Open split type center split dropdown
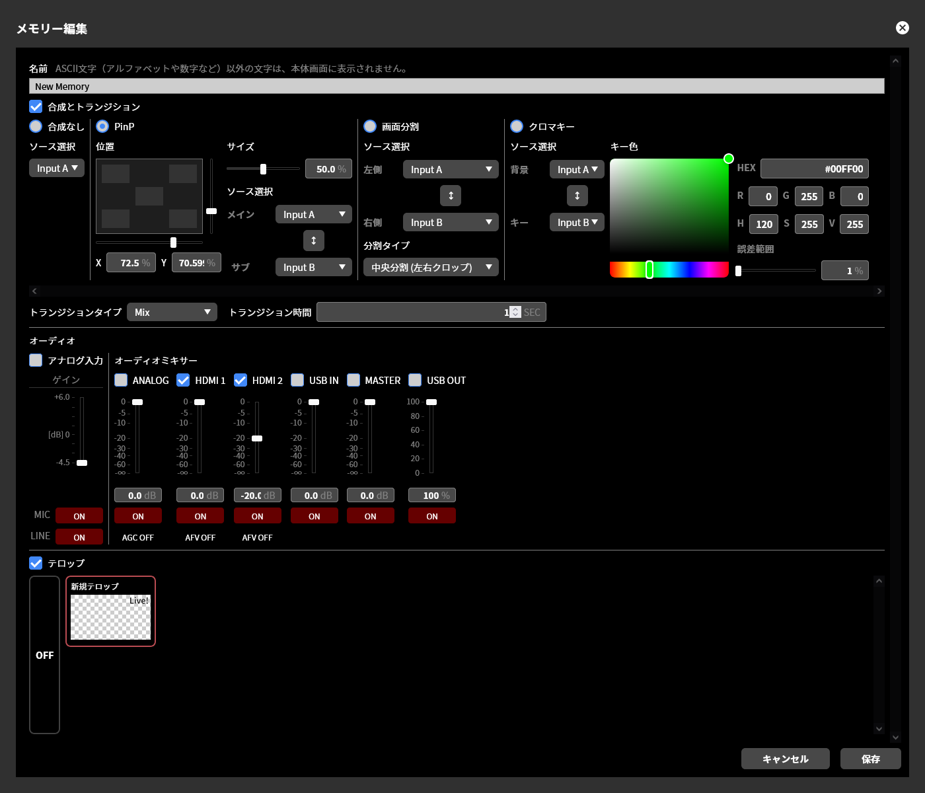This screenshot has height=793, width=925. point(431,267)
